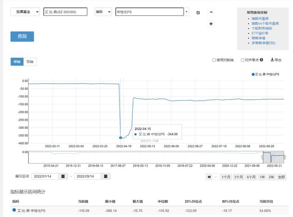This screenshot has width=293, height=217.
Task: Click the 对齐零点 help info icon
Action: [261, 60]
